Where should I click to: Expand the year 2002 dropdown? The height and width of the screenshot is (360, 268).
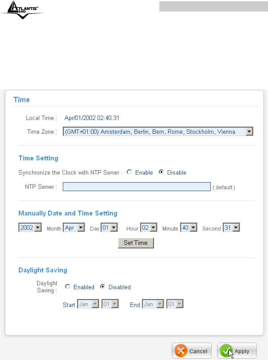click(x=38, y=228)
